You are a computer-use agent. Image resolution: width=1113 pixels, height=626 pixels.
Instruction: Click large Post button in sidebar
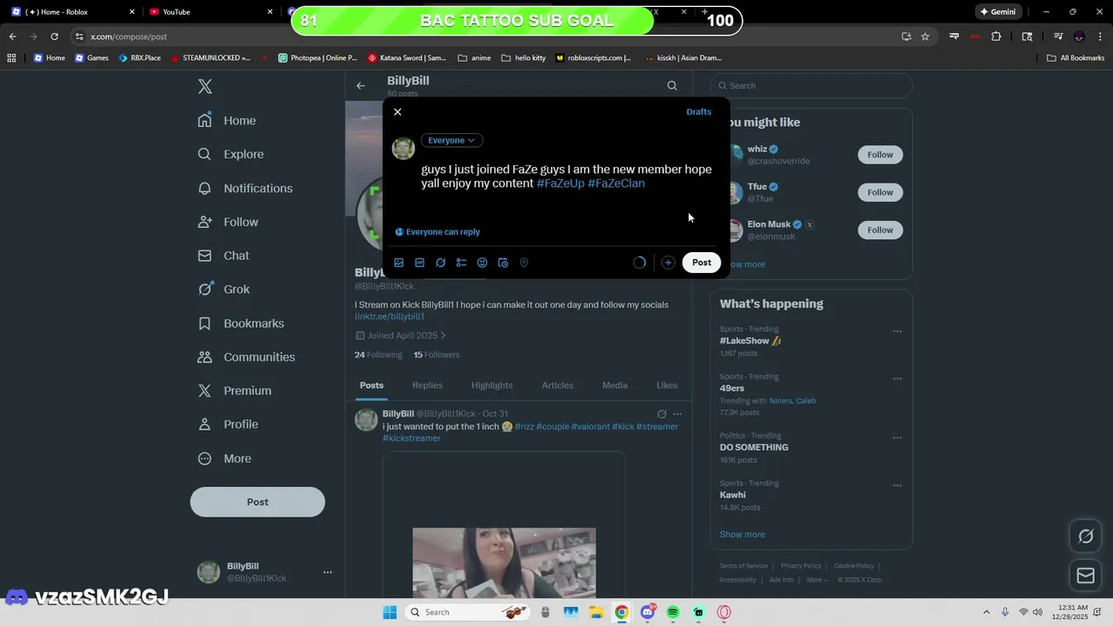click(257, 502)
